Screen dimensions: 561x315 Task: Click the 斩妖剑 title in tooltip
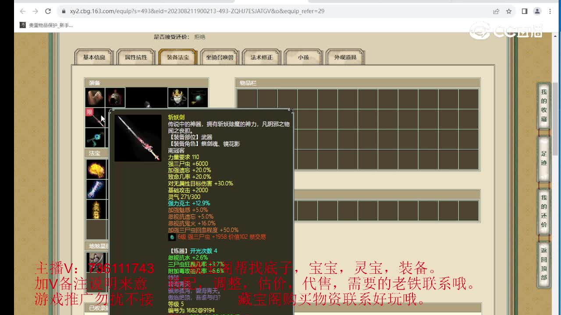click(176, 117)
